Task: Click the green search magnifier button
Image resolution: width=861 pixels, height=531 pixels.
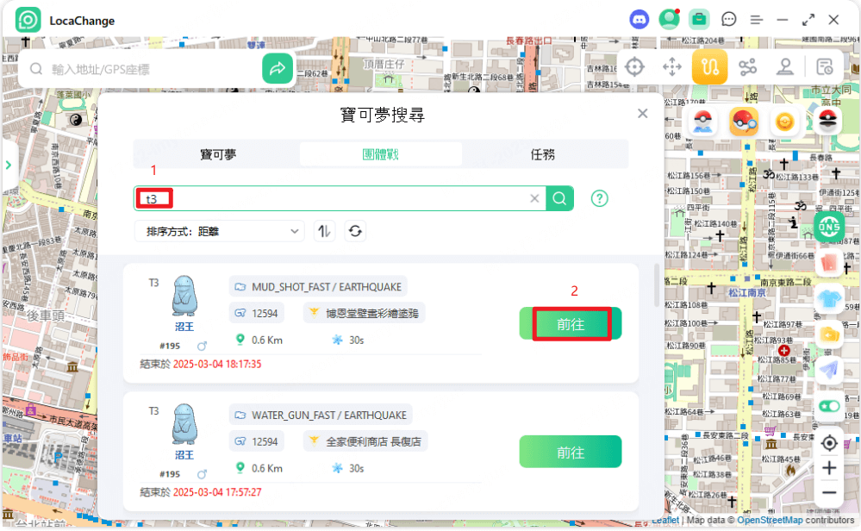Action: (559, 199)
